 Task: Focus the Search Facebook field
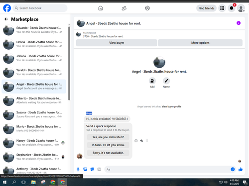(x=40, y=8)
